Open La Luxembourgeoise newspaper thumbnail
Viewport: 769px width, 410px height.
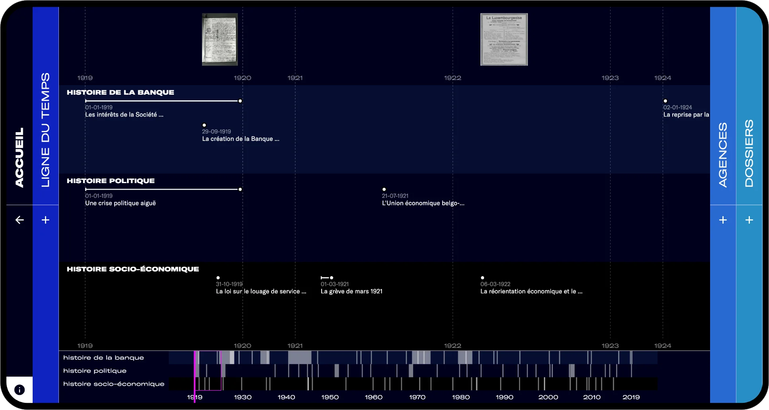pyautogui.click(x=504, y=39)
